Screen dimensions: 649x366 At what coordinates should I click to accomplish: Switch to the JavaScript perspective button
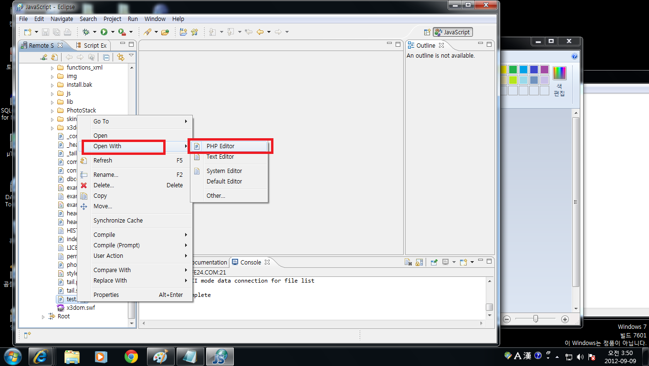tap(453, 32)
